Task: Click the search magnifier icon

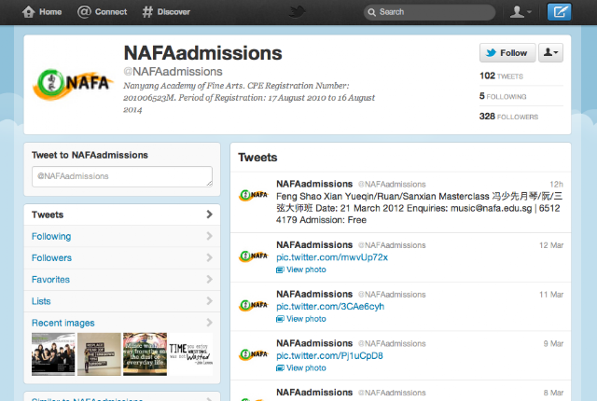Action: click(x=371, y=12)
